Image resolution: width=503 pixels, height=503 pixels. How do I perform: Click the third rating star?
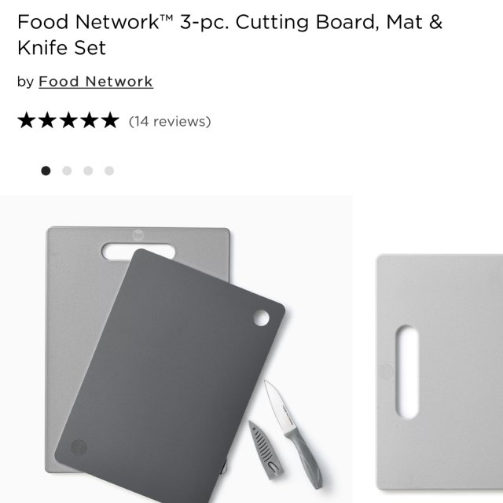pos(68,120)
